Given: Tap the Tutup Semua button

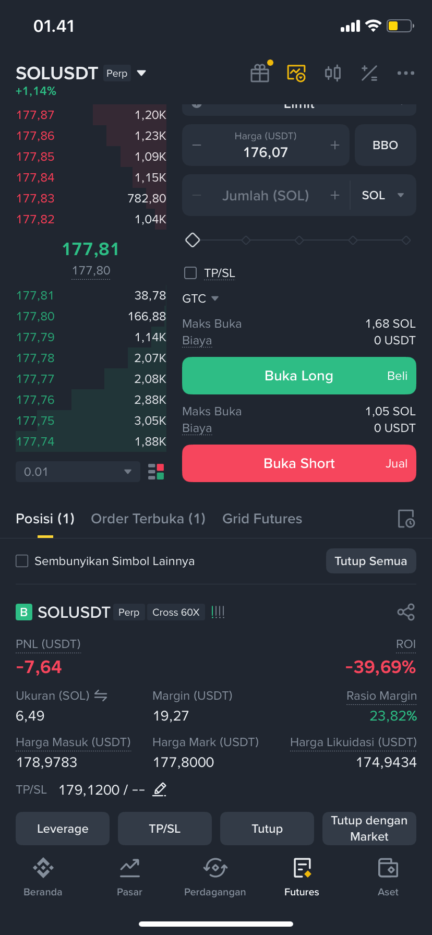Looking at the screenshot, I should [371, 561].
